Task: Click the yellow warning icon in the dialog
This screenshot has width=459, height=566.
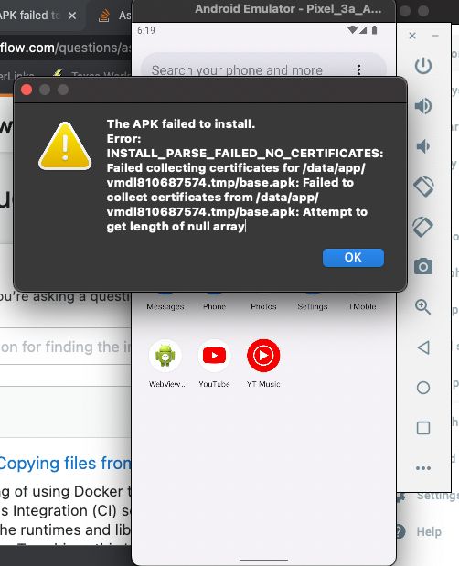Action: pyautogui.click(x=65, y=146)
